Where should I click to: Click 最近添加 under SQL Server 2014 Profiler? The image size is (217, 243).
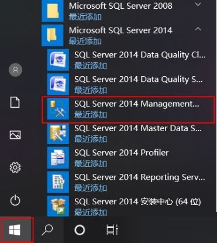(91, 163)
